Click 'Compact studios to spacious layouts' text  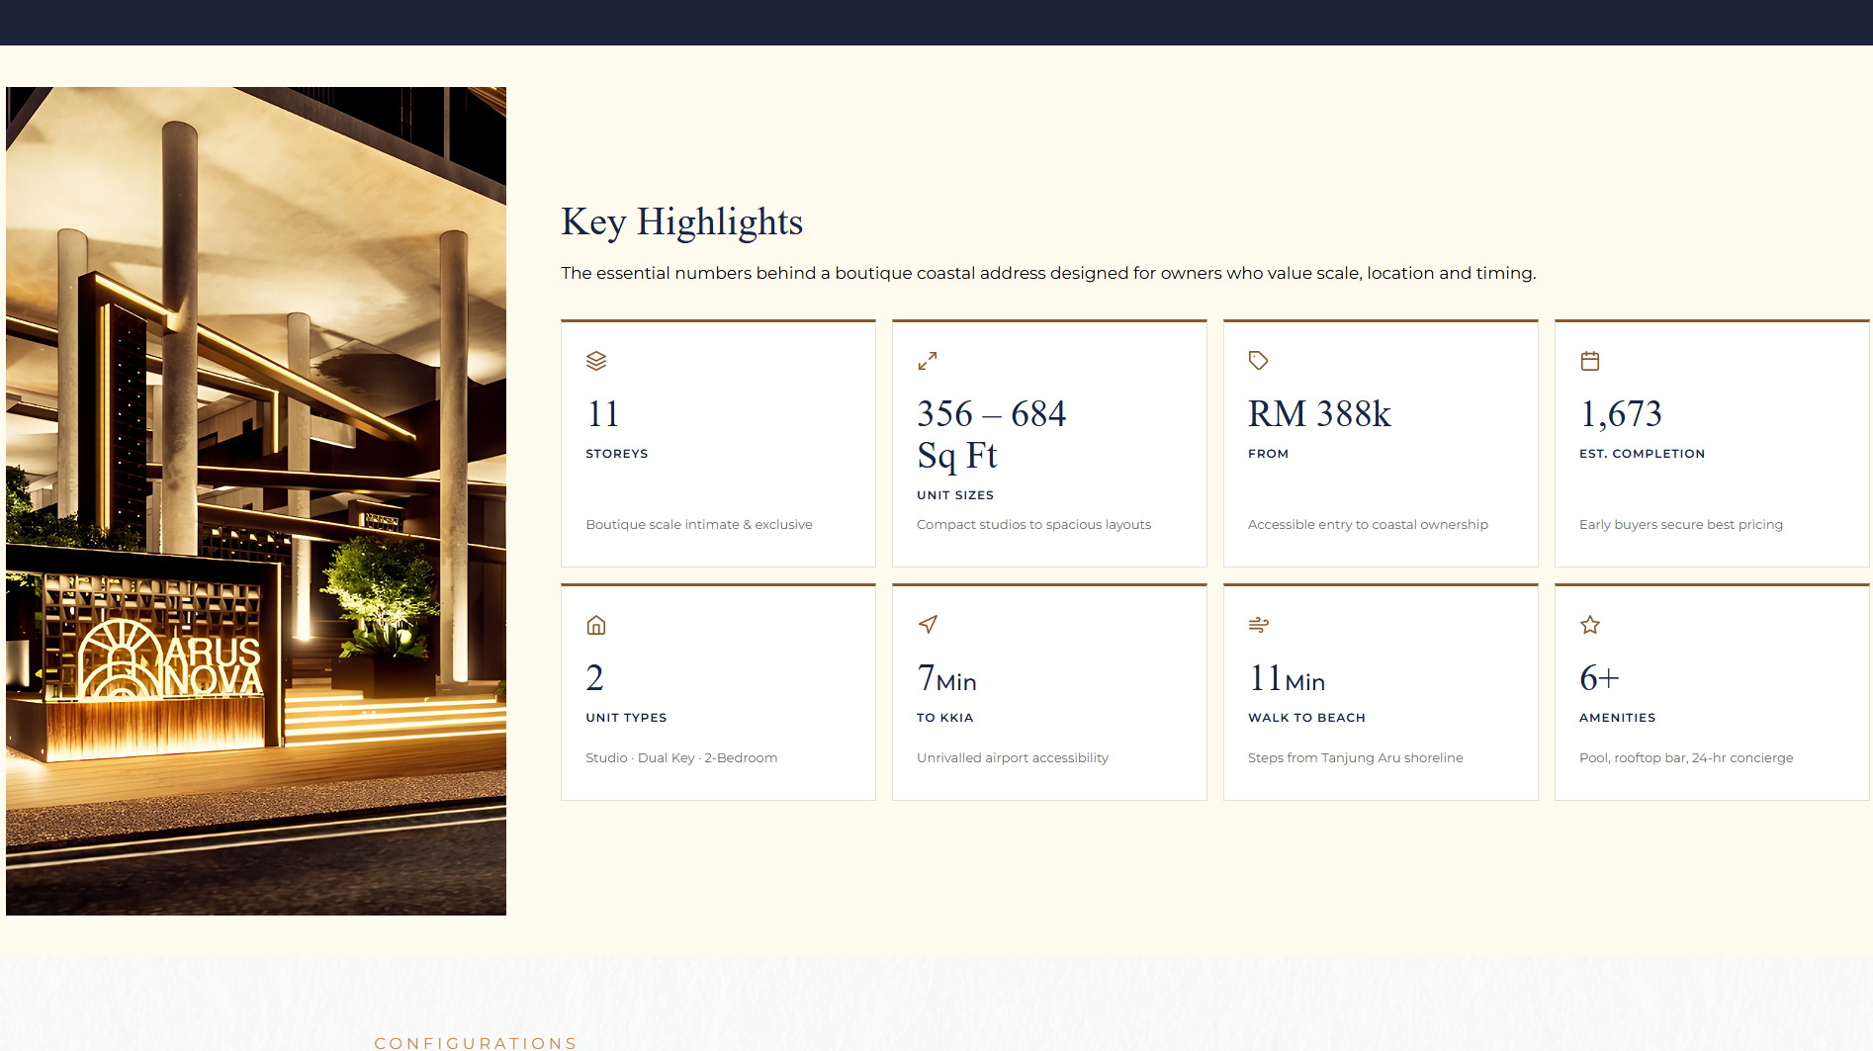coord(1033,525)
